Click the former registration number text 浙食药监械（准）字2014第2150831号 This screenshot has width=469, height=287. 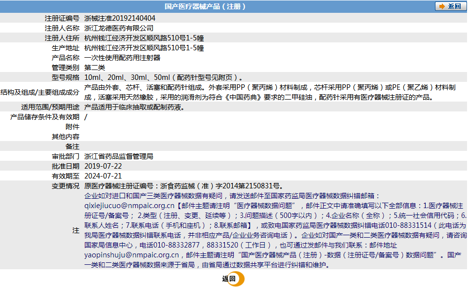(220, 186)
